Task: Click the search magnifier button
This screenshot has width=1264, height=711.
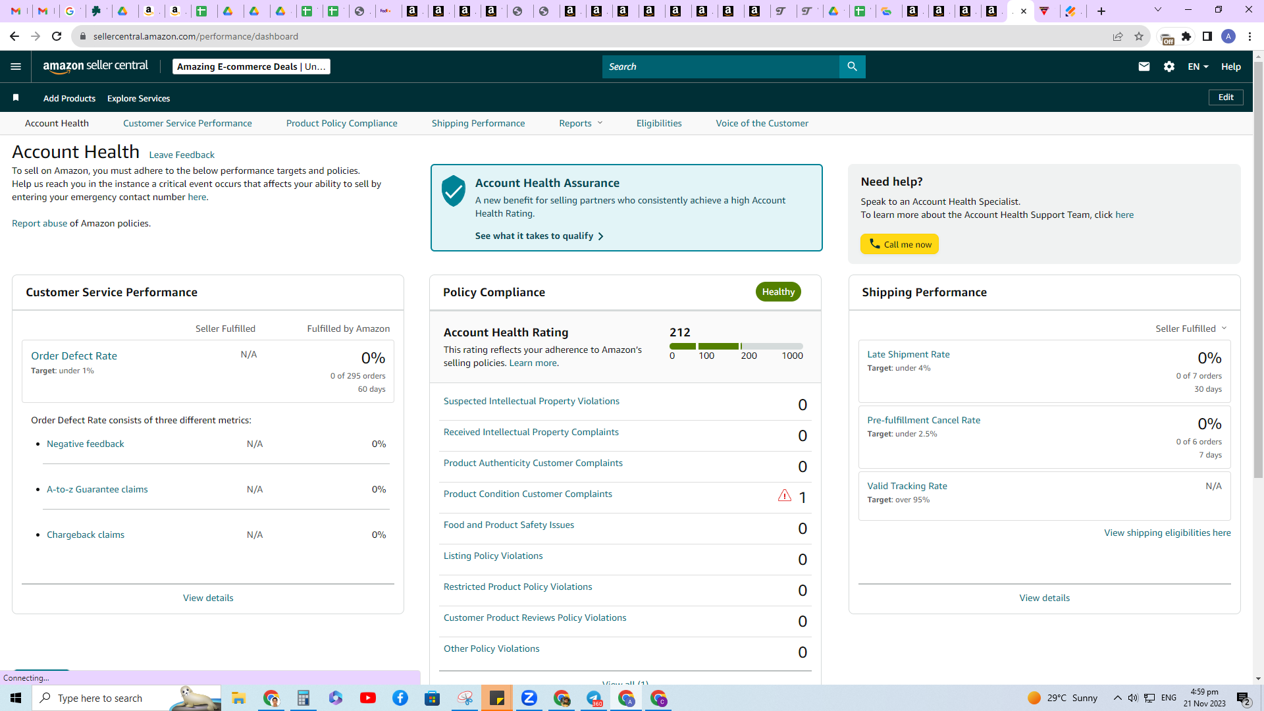Action: click(852, 66)
